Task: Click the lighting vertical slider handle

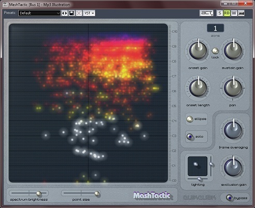Action: (211, 164)
